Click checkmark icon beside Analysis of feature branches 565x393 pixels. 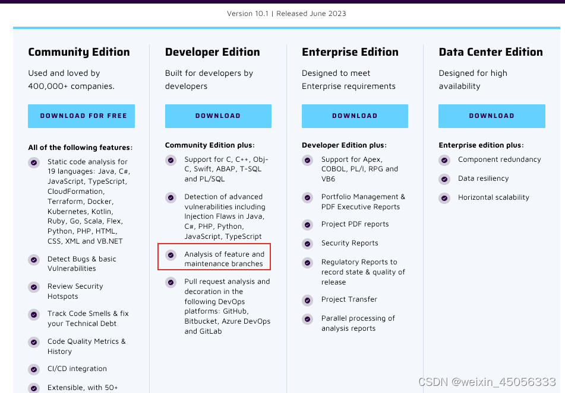coord(171,255)
